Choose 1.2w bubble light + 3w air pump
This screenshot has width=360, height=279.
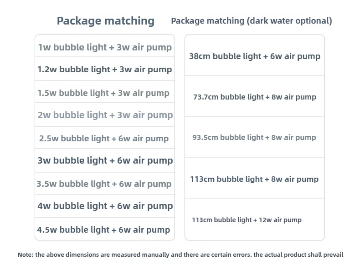click(105, 69)
